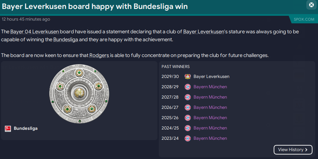Click the Bayern München crest for 2023/24
The width and height of the screenshot is (318, 159).
[x=187, y=138]
